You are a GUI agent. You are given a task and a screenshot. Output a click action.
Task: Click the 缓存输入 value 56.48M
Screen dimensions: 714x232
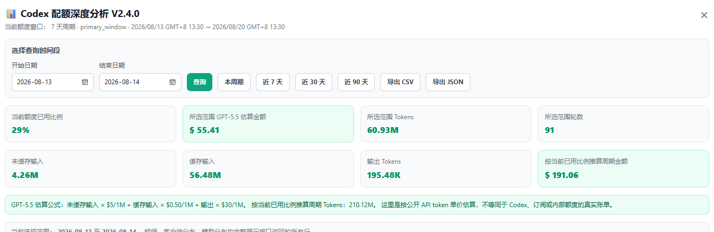205,175
